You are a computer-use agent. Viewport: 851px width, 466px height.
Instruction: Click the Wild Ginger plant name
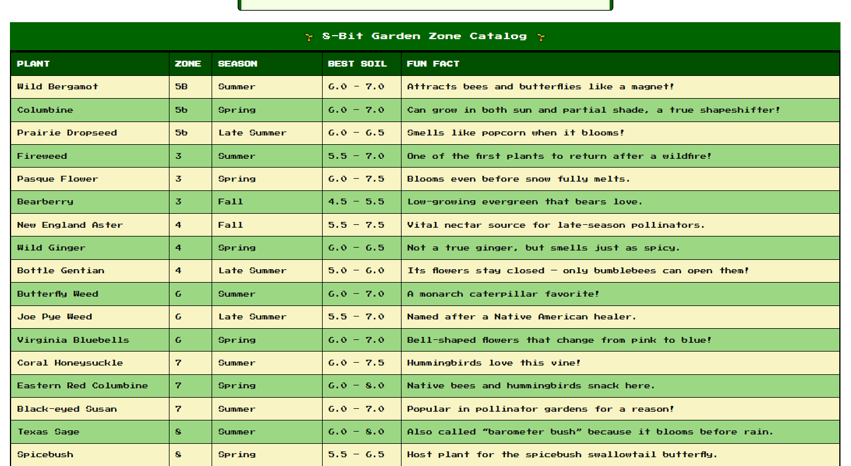point(51,248)
